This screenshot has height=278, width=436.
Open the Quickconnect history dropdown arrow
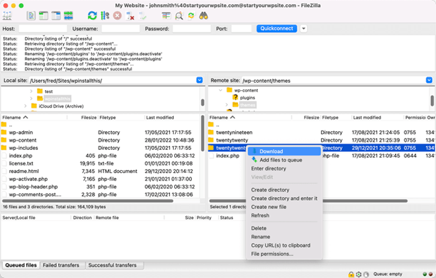304,29
